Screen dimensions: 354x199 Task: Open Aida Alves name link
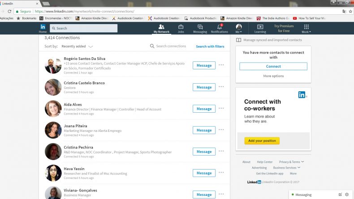click(73, 105)
